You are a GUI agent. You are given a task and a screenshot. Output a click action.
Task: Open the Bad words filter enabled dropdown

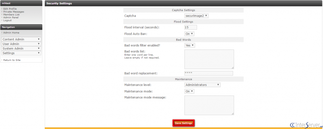190,45
